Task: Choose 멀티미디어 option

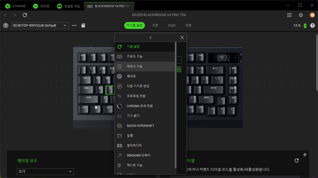Action: [145, 146]
